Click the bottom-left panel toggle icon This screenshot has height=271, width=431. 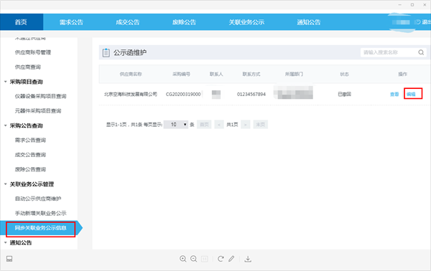pyautogui.click(x=9, y=259)
